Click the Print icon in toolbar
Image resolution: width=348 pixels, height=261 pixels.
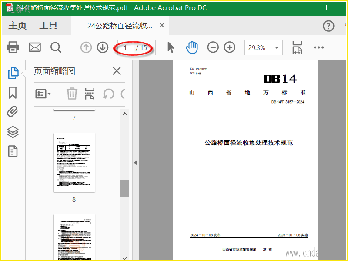13,47
